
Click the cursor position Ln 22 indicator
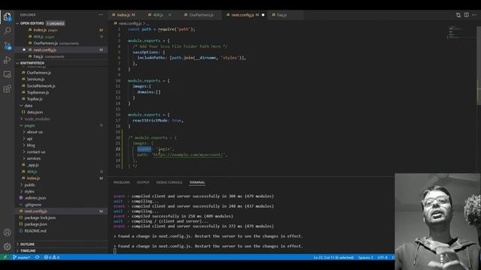(x=334, y=257)
